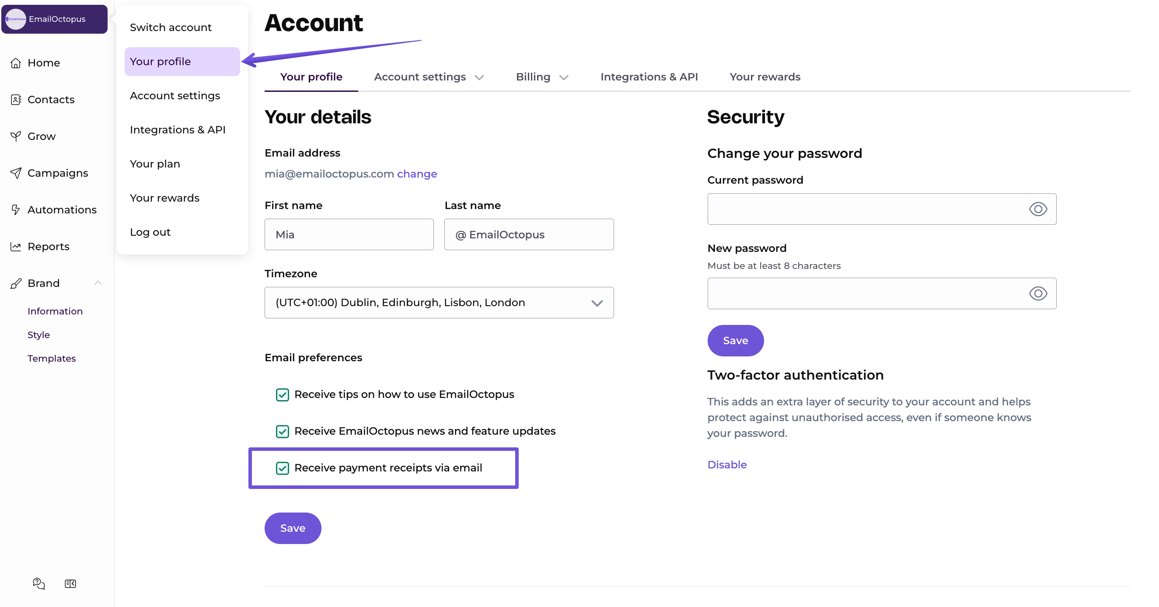Choose Account settings in the account menu
Screen dimensions: 1159x607
click(182, 96)
